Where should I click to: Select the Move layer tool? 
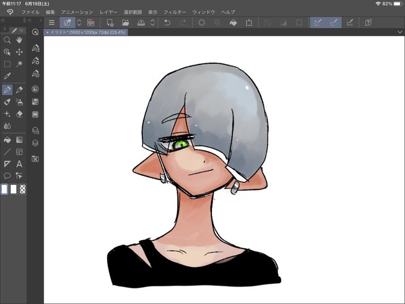tap(19, 52)
